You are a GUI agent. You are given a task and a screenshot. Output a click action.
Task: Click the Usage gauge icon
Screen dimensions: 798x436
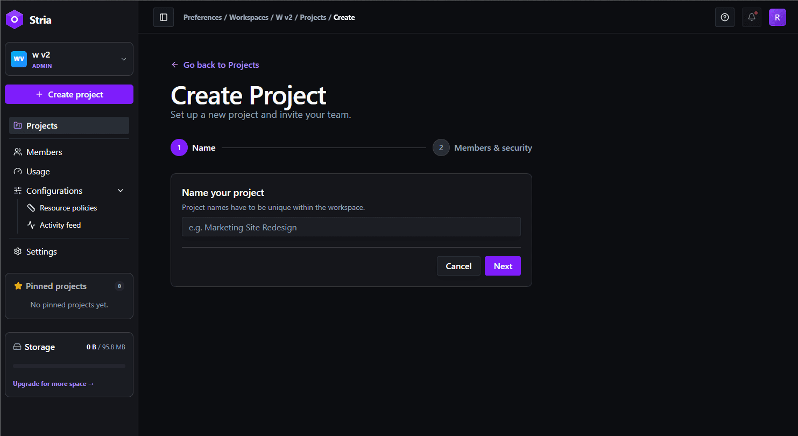(x=18, y=171)
